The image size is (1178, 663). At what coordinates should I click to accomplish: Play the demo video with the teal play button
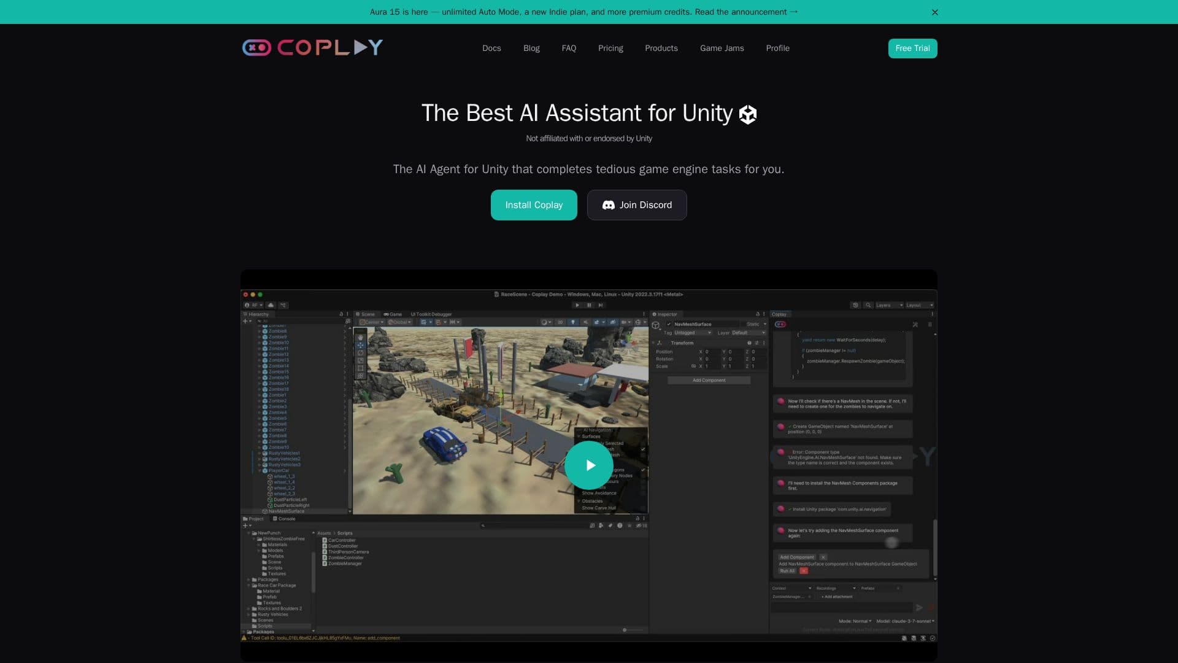tap(589, 465)
